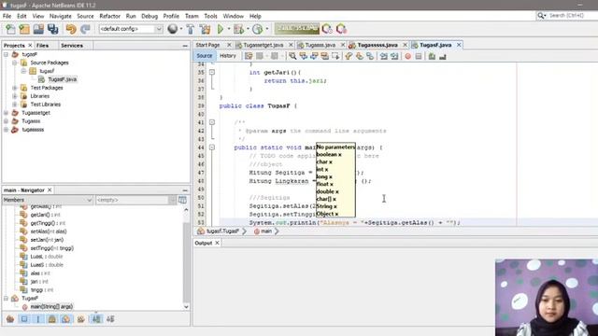Screen dimensions: 598x336
Task: Open Debug Project dropdown arrow
Action: (248, 29)
